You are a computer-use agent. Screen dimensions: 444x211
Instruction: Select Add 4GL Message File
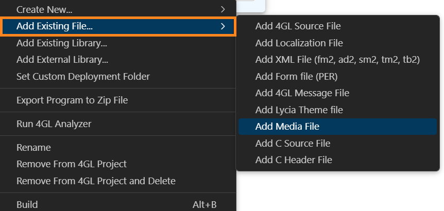tap(302, 93)
